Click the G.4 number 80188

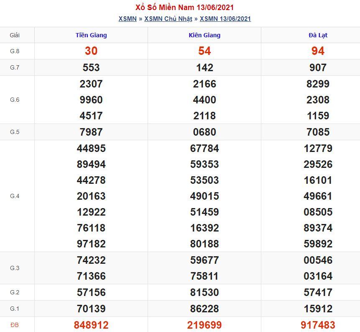point(204,244)
